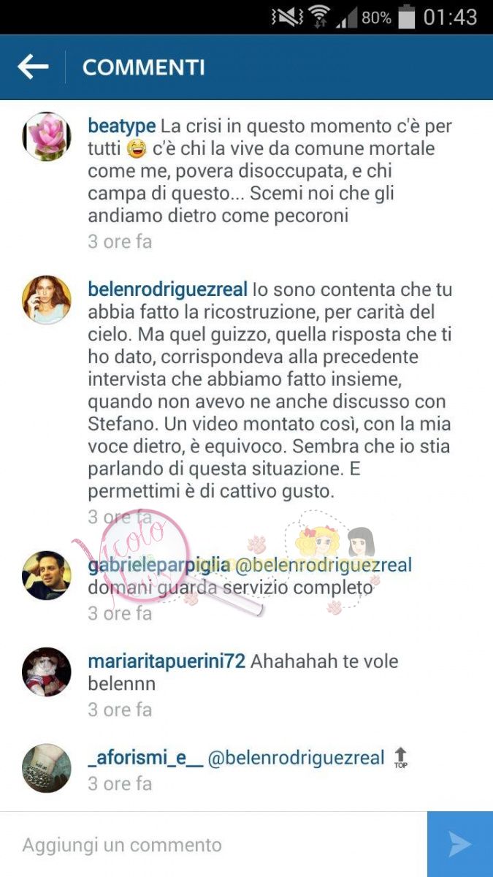Open beatype's flower profile picture
The height and width of the screenshot is (877, 493).
tap(47, 137)
